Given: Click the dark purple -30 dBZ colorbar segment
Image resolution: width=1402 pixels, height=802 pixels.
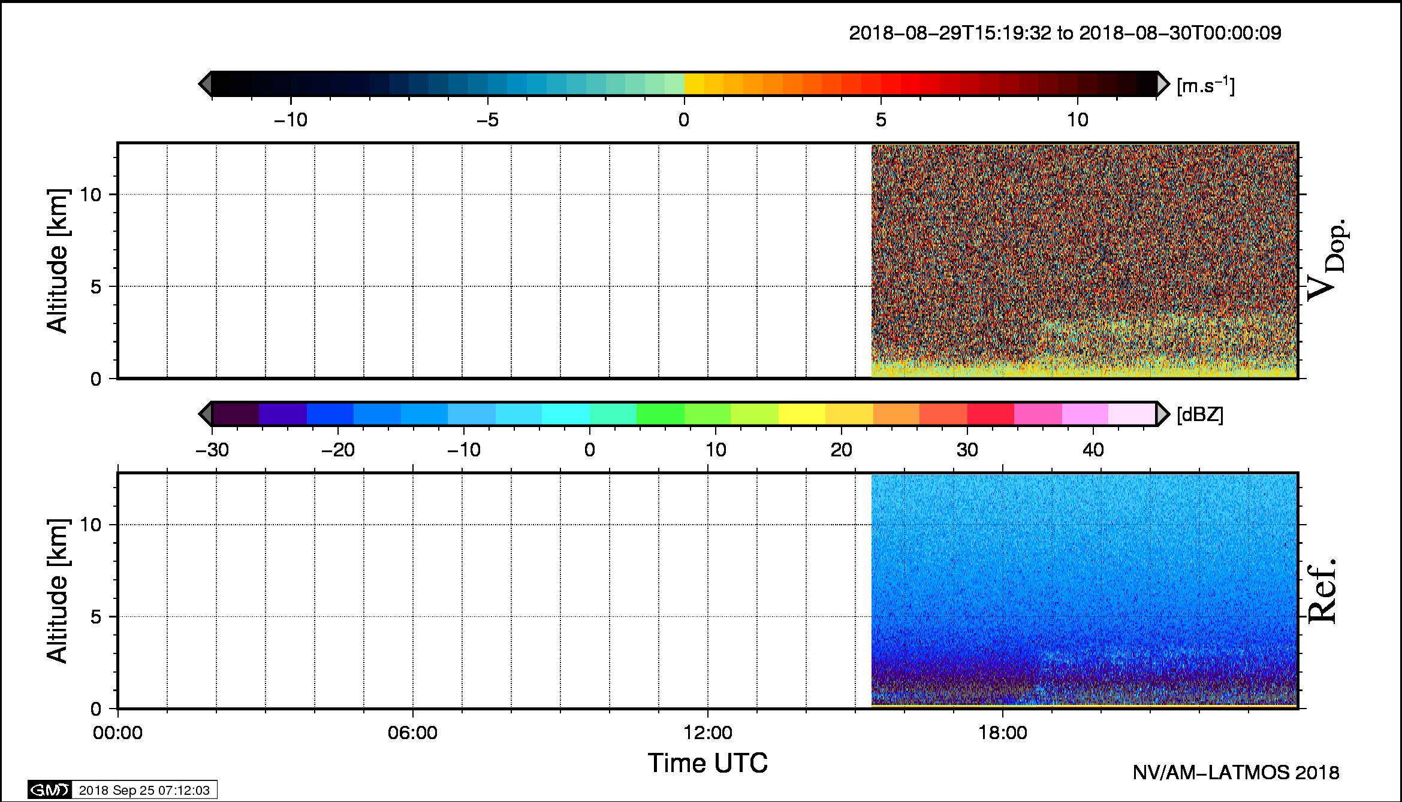Looking at the screenshot, I should pos(235,414).
